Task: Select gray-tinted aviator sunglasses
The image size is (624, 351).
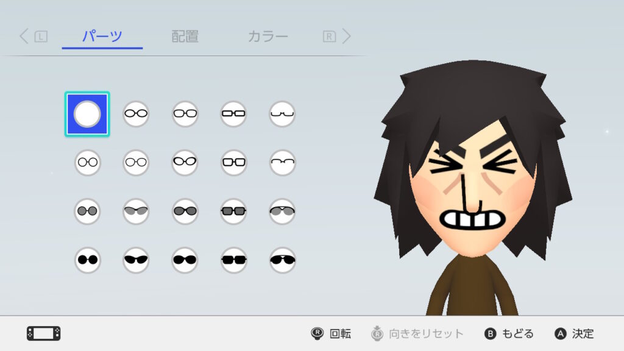Action: 282,211
